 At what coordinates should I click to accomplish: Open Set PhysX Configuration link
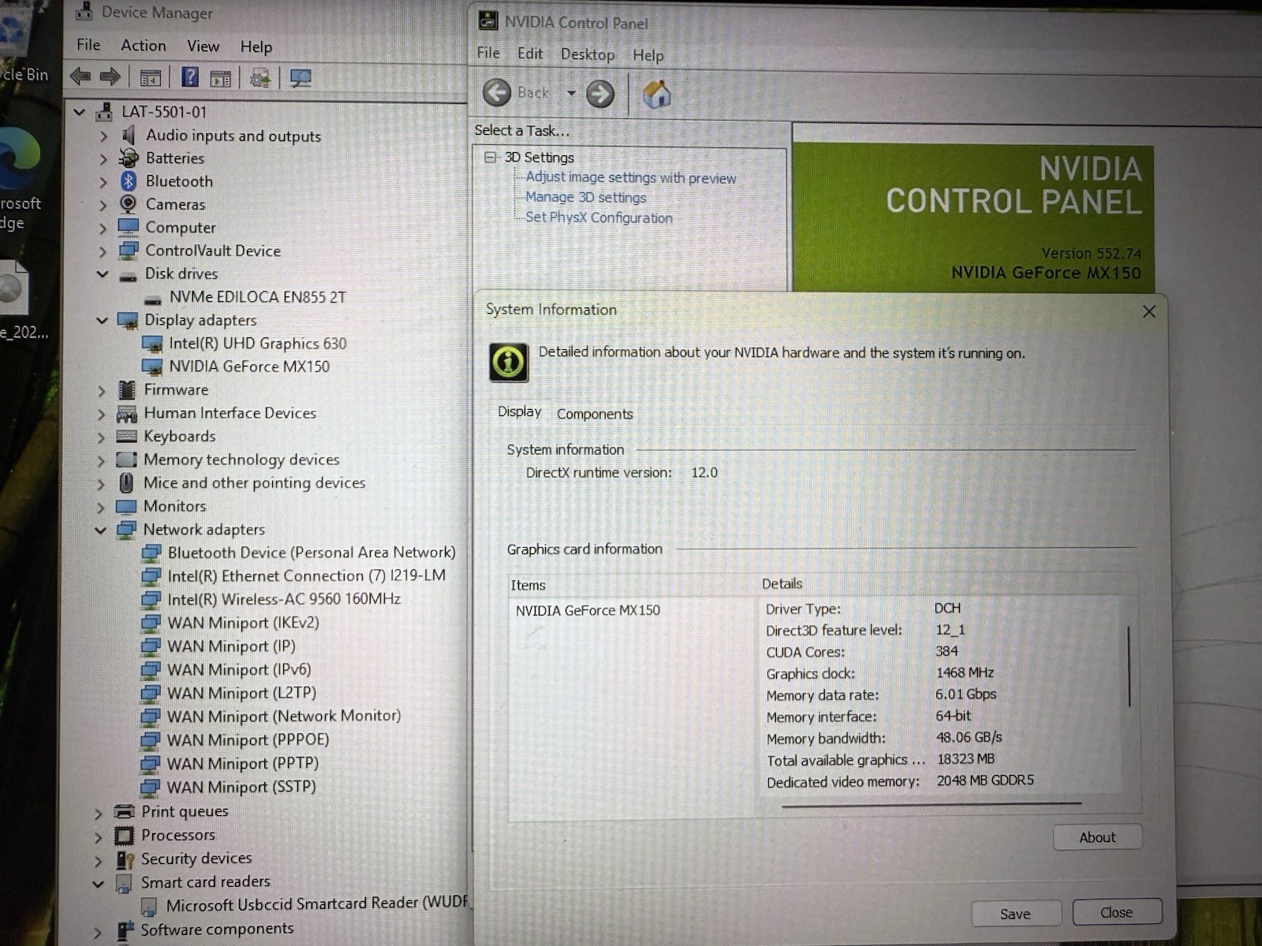point(599,218)
